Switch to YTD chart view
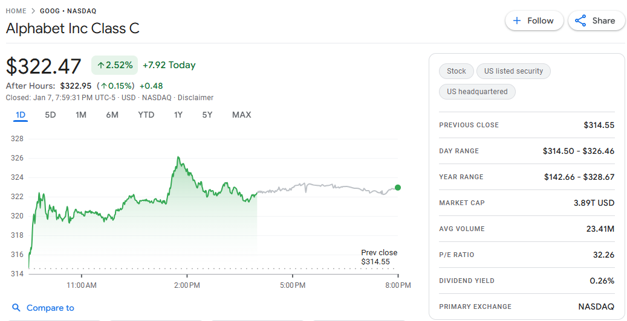Image resolution: width=627 pixels, height=321 pixels. point(146,115)
